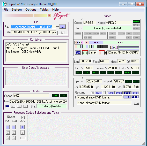Click the NVOP indicator badge

tap(87, 34)
